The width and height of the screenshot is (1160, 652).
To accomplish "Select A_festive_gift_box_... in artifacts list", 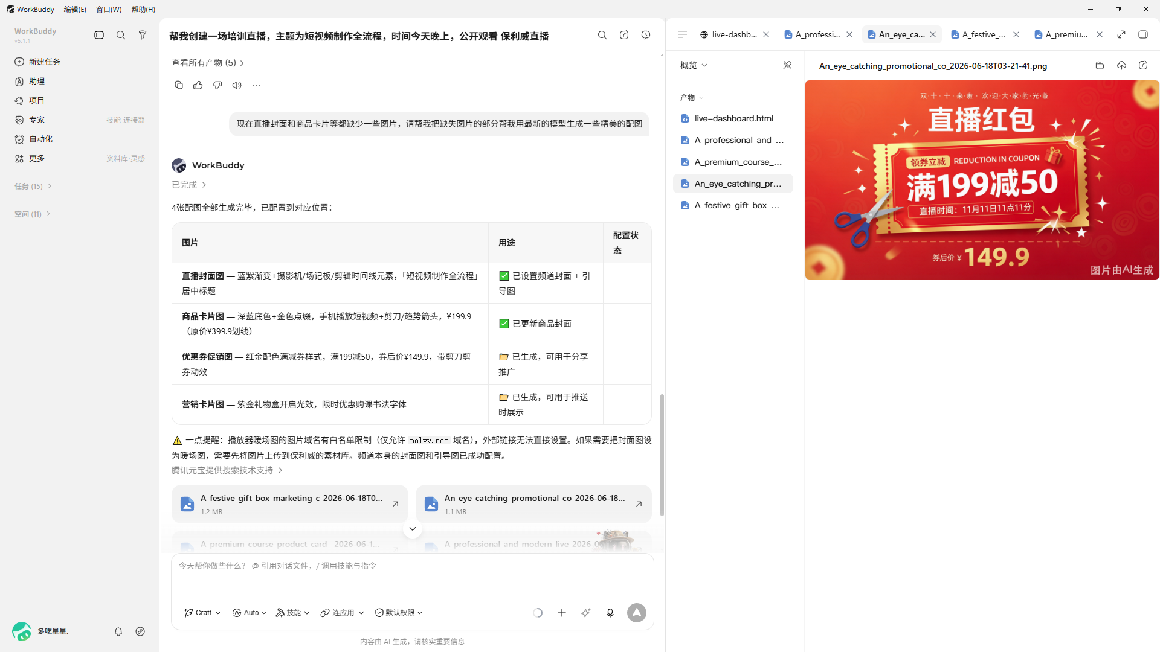I will 733,205.
